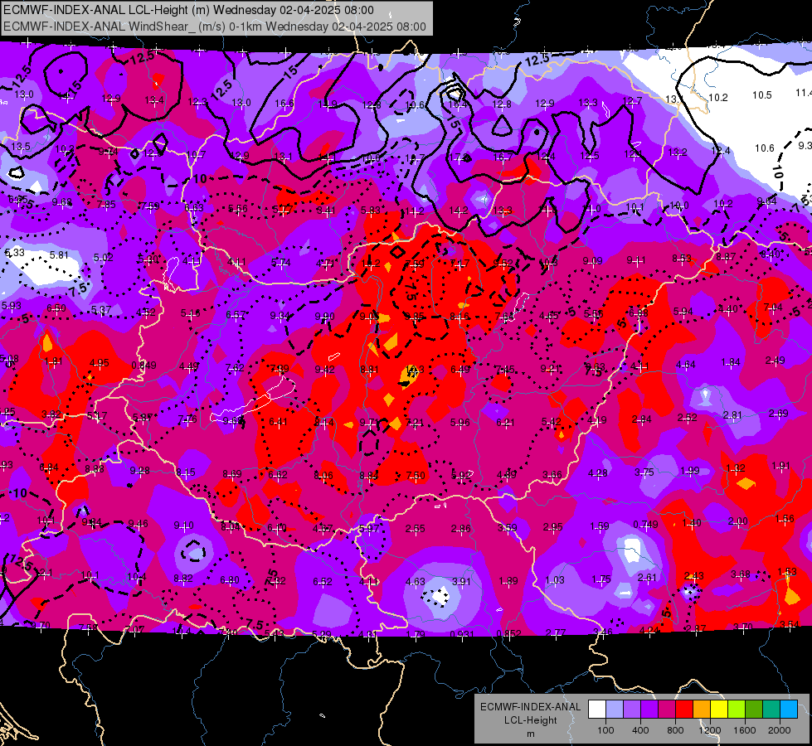The width and height of the screenshot is (812, 746).
Task: Click the '100' legend tick label
Action: pos(605,730)
